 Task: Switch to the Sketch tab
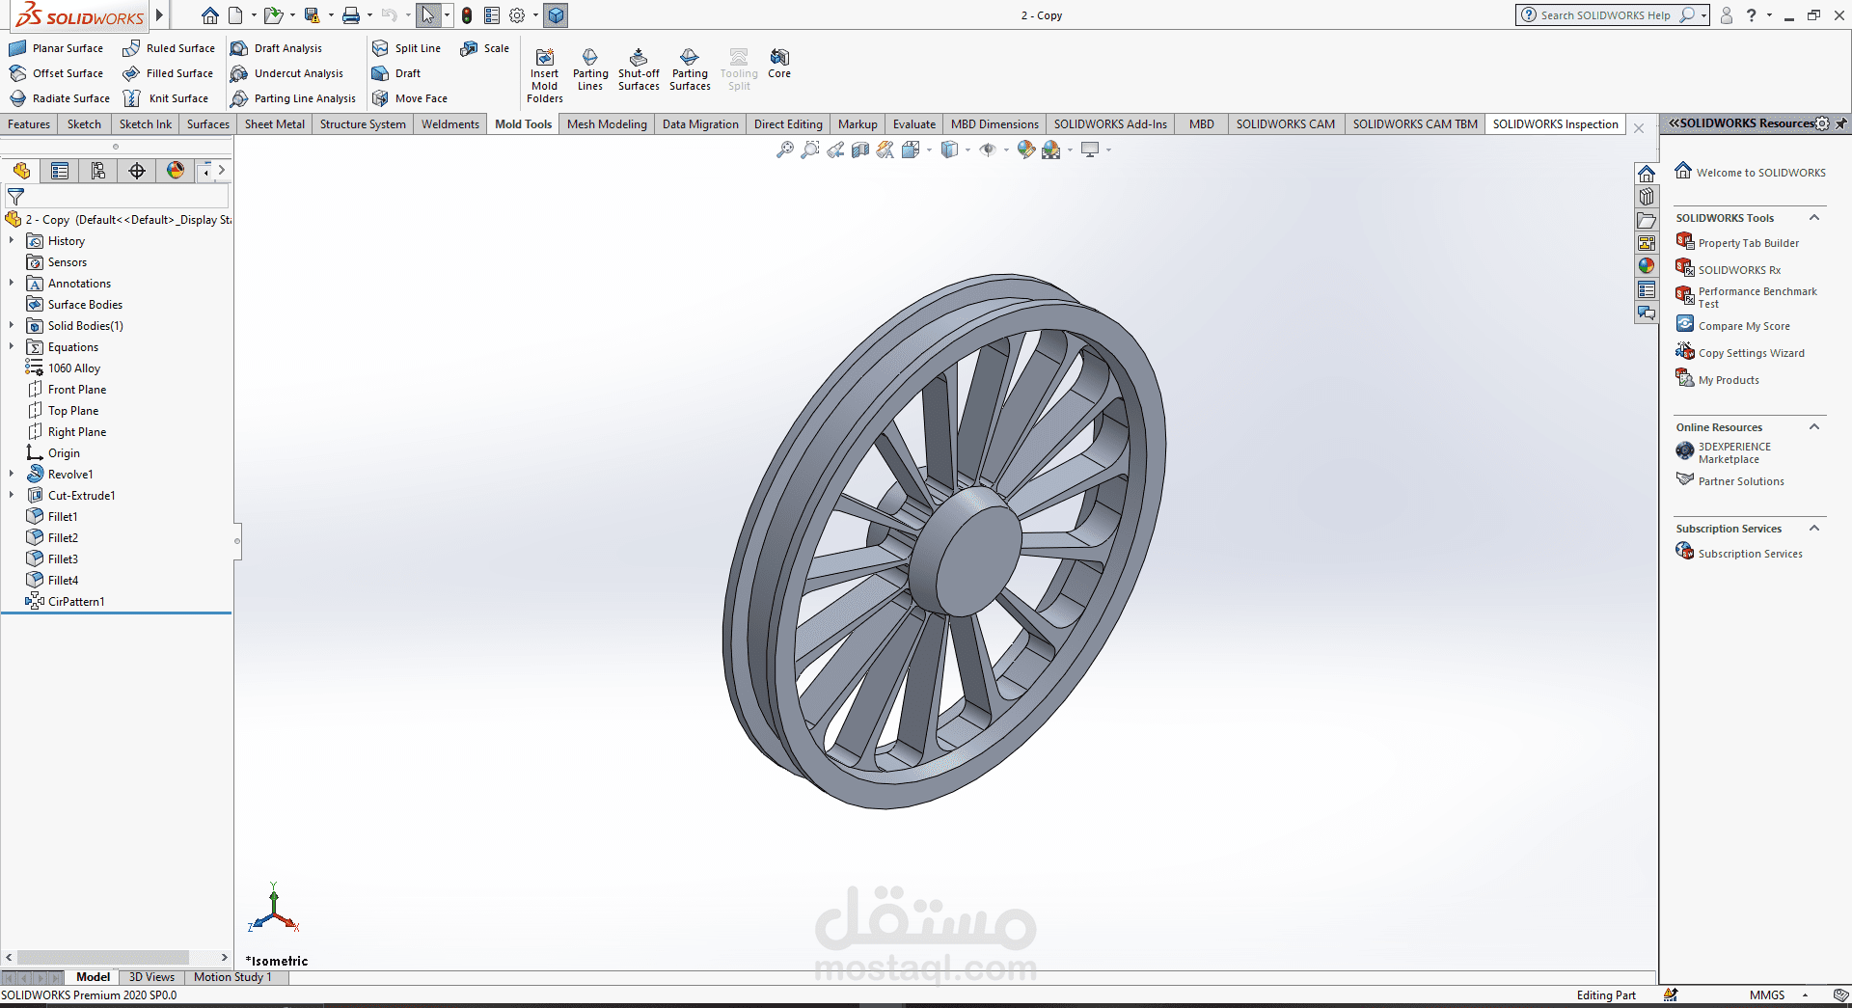[84, 124]
